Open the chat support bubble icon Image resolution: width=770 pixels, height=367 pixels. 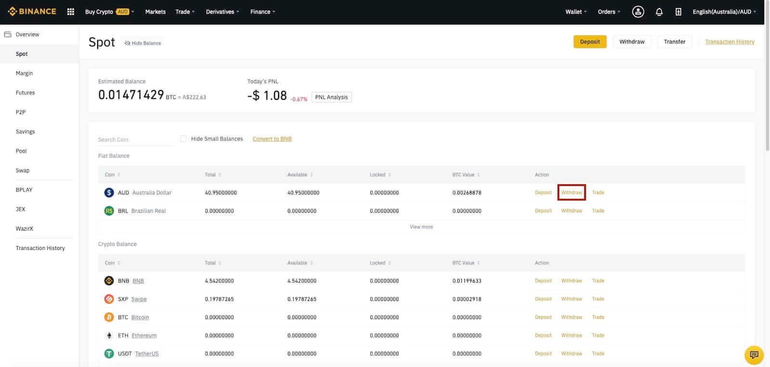point(754,355)
